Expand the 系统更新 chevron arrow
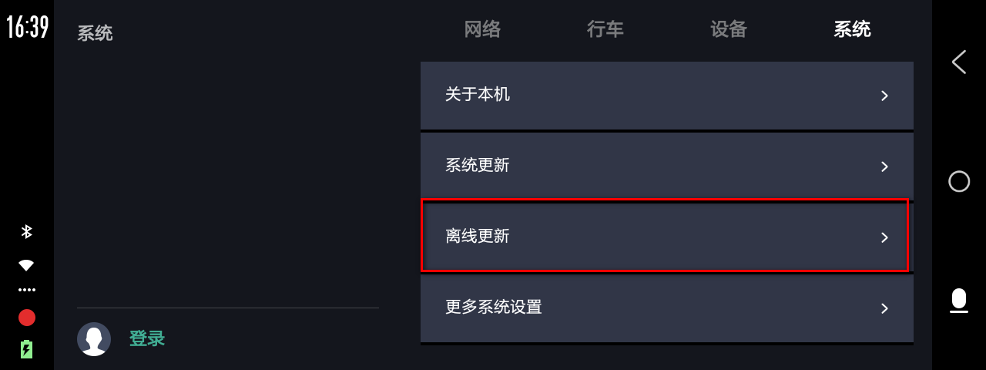 coord(884,166)
